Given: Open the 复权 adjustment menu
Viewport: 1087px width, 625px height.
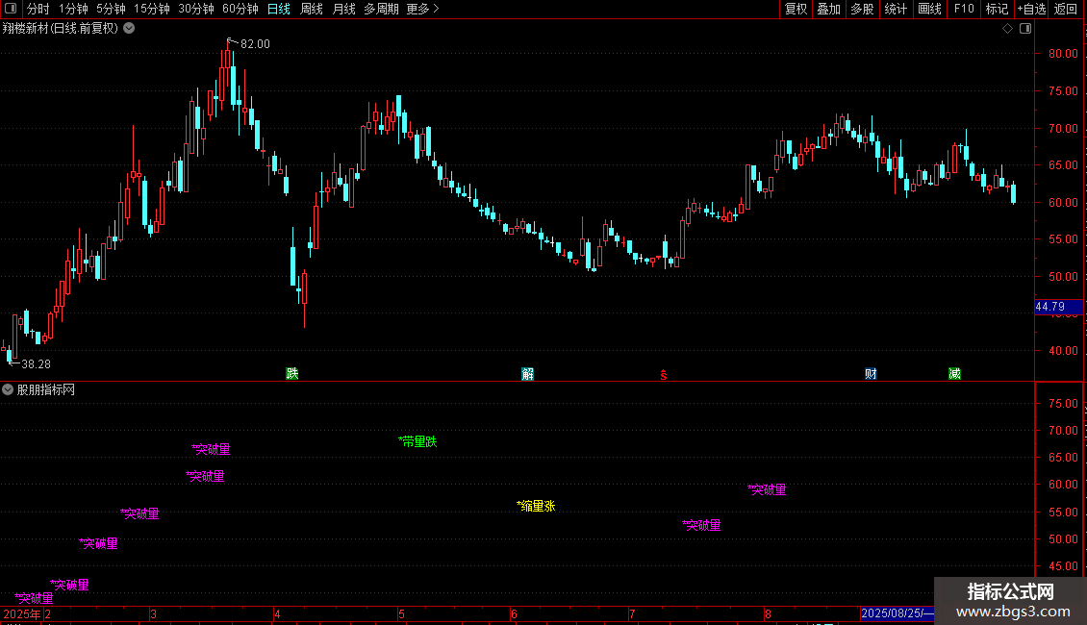Looking at the screenshot, I should [796, 9].
